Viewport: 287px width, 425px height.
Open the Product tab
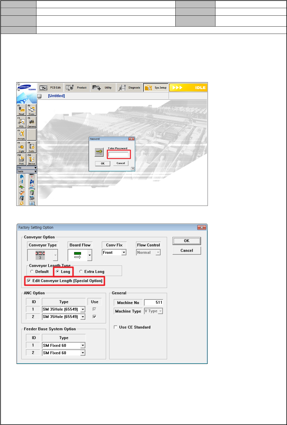tap(77, 88)
